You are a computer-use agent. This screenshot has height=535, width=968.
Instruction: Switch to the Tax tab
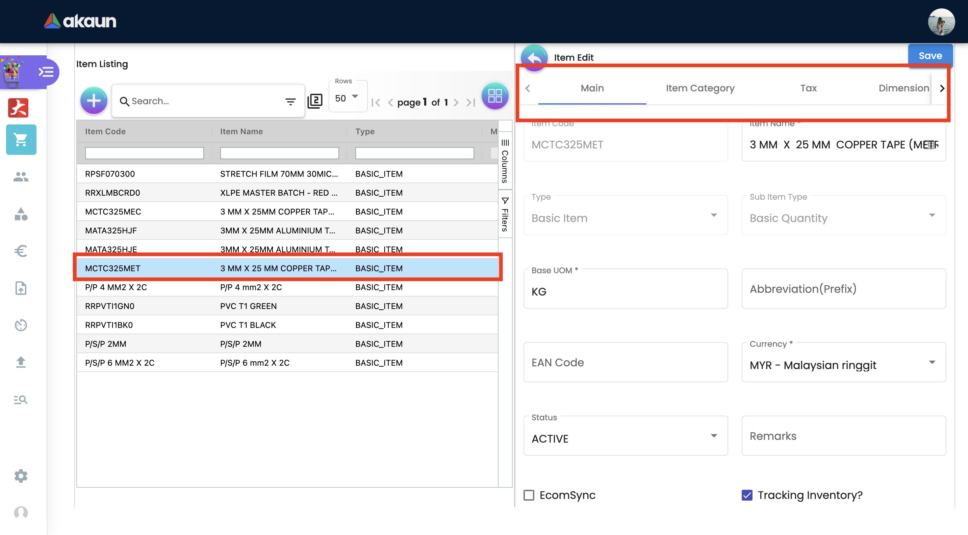(x=808, y=88)
